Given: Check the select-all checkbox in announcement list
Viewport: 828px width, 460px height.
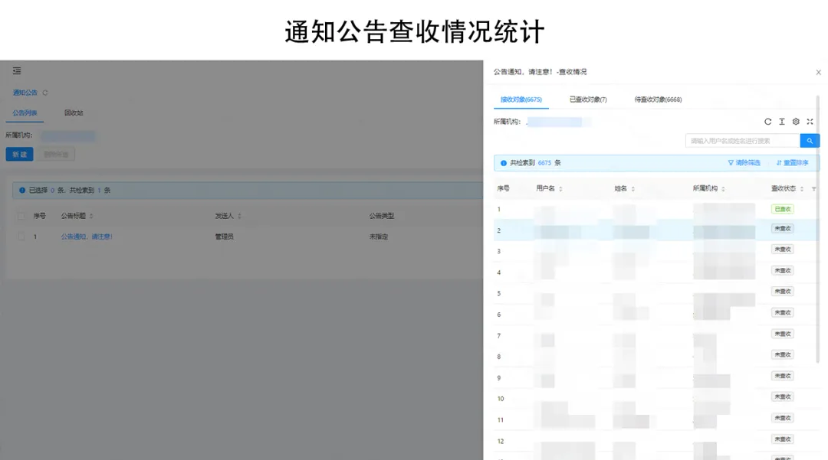Looking at the screenshot, I should (21, 215).
